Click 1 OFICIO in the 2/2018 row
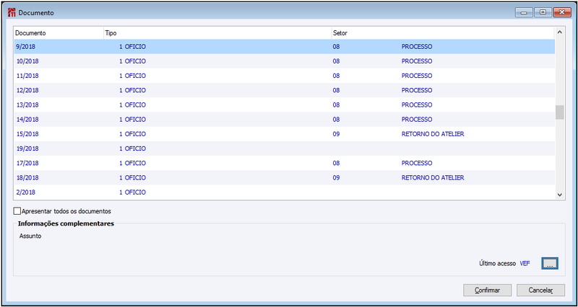Image resolution: width=578 pixels, height=307 pixels. tap(132, 192)
